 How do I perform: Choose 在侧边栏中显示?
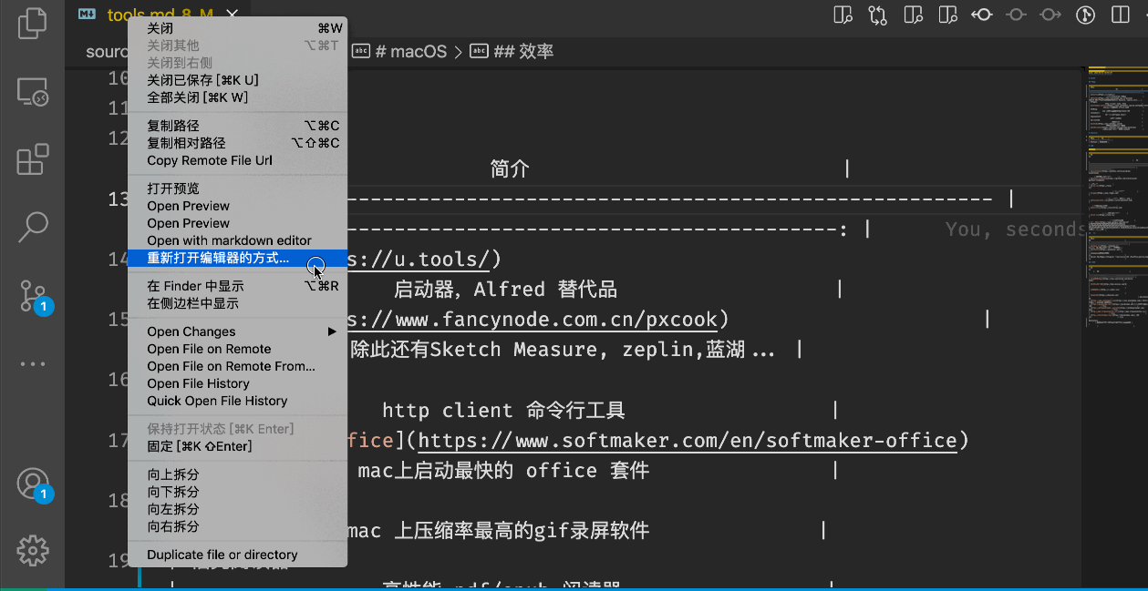(237, 303)
